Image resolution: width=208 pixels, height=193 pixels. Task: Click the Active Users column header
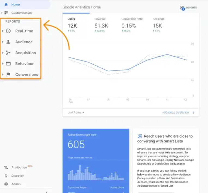(x=117, y=188)
